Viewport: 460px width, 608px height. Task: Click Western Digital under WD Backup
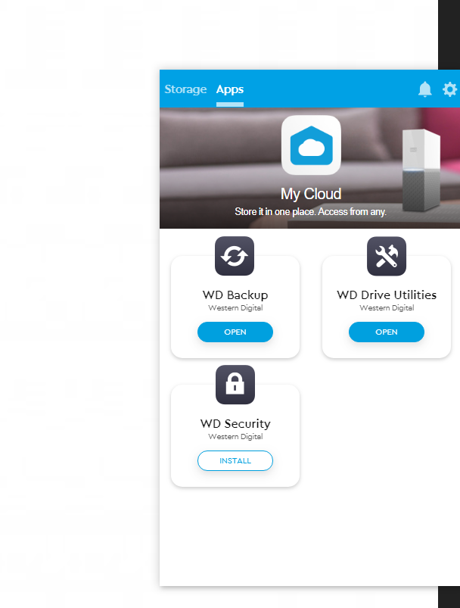click(x=235, y=307)
